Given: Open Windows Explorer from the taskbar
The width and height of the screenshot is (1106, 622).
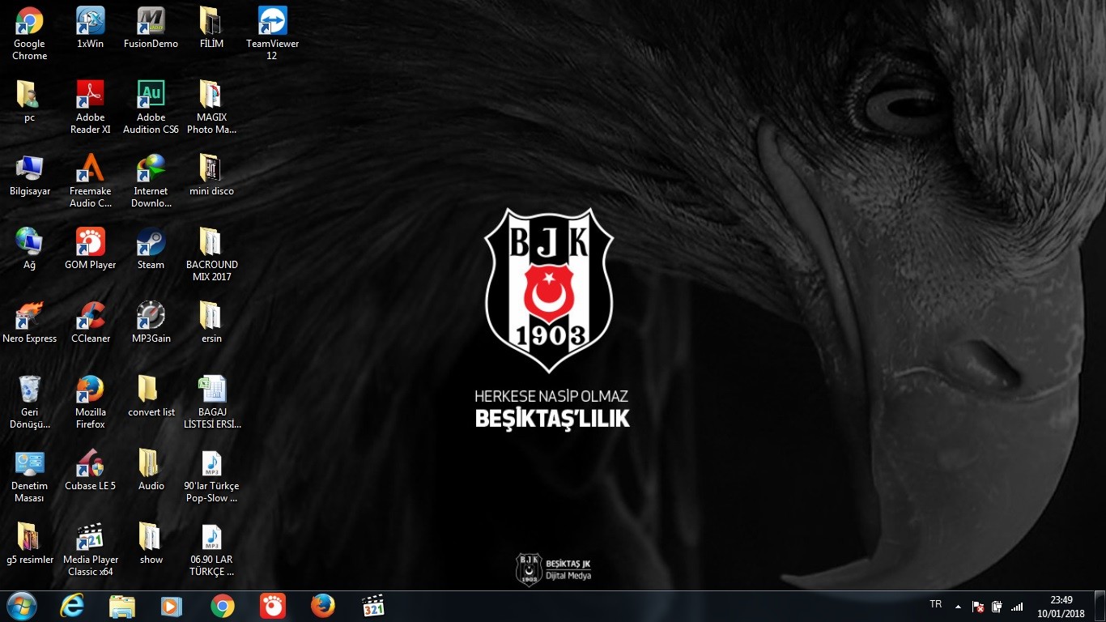Looking at the screenshot, I should pos(122,606).
